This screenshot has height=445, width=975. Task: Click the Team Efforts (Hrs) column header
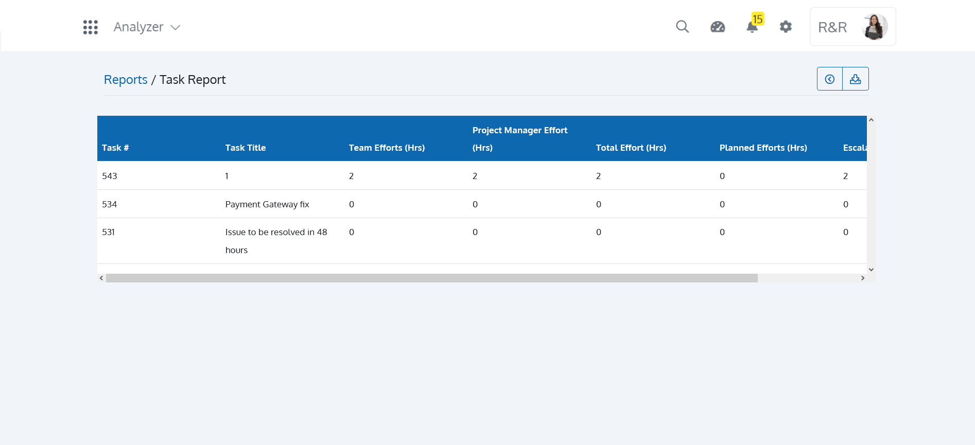point(387,148)
